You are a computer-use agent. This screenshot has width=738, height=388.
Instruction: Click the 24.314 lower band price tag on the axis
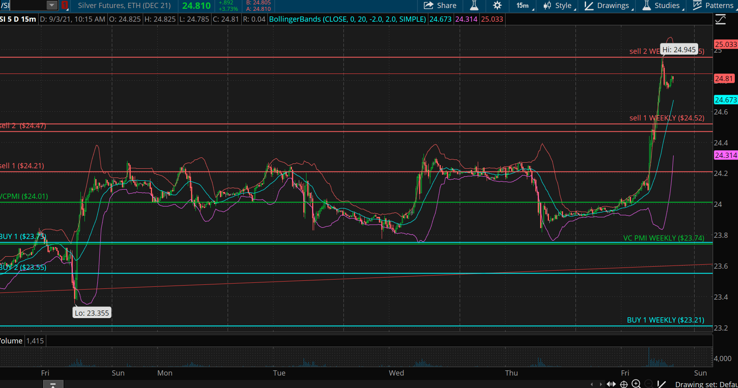(726, 155)
